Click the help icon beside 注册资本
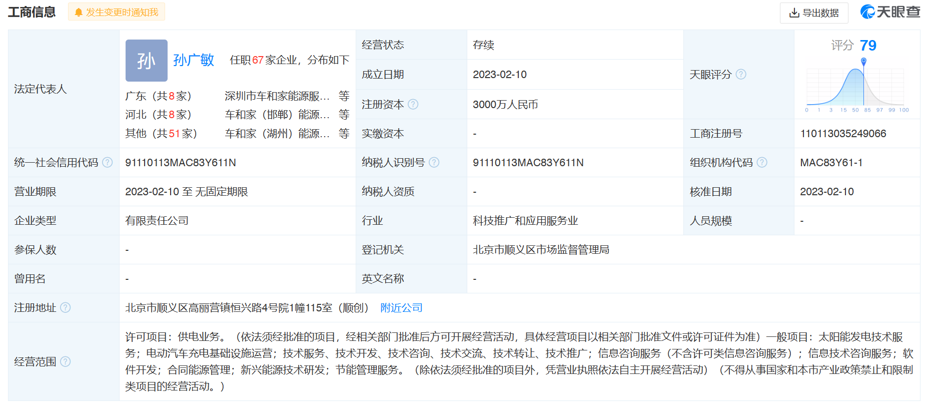This screenshot has height=407, width=930. click(413, 104)
